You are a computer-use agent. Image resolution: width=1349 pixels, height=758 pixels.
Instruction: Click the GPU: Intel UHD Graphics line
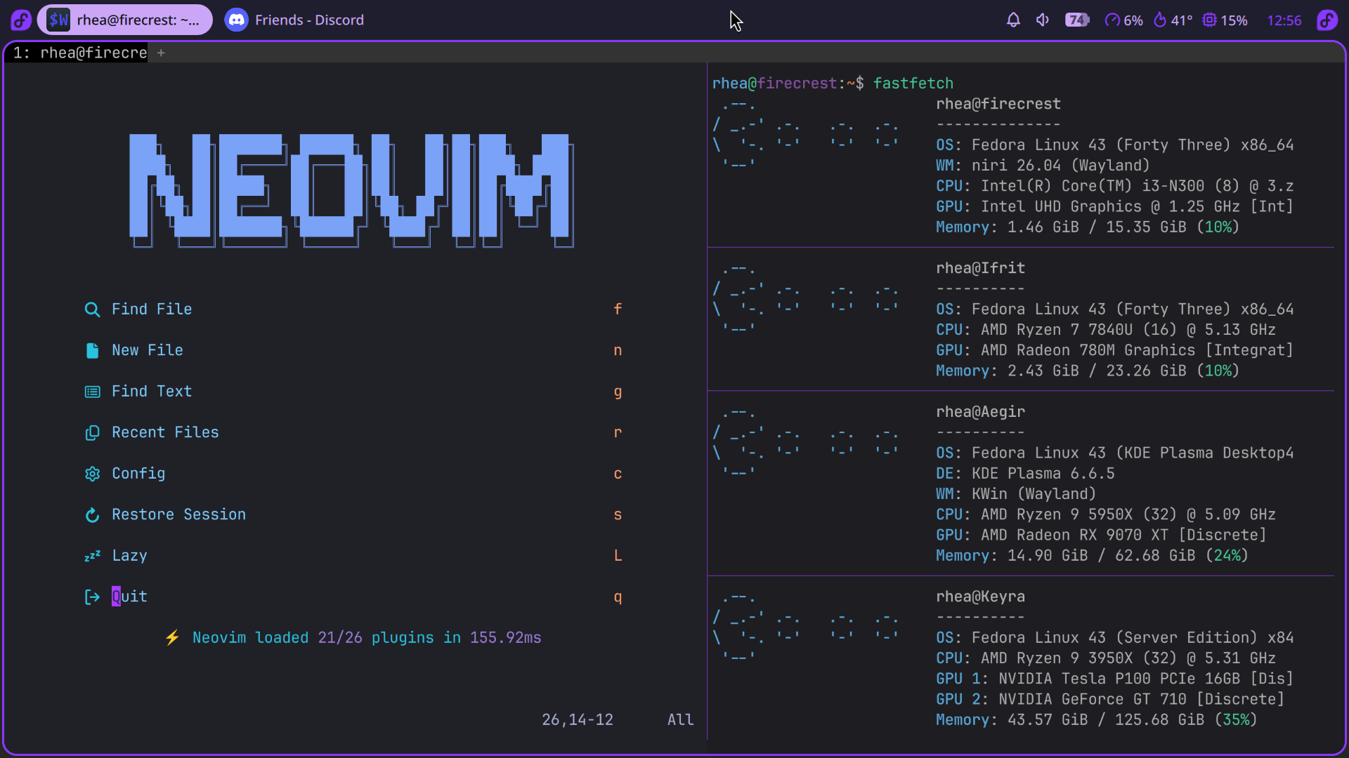(1114, 206)
